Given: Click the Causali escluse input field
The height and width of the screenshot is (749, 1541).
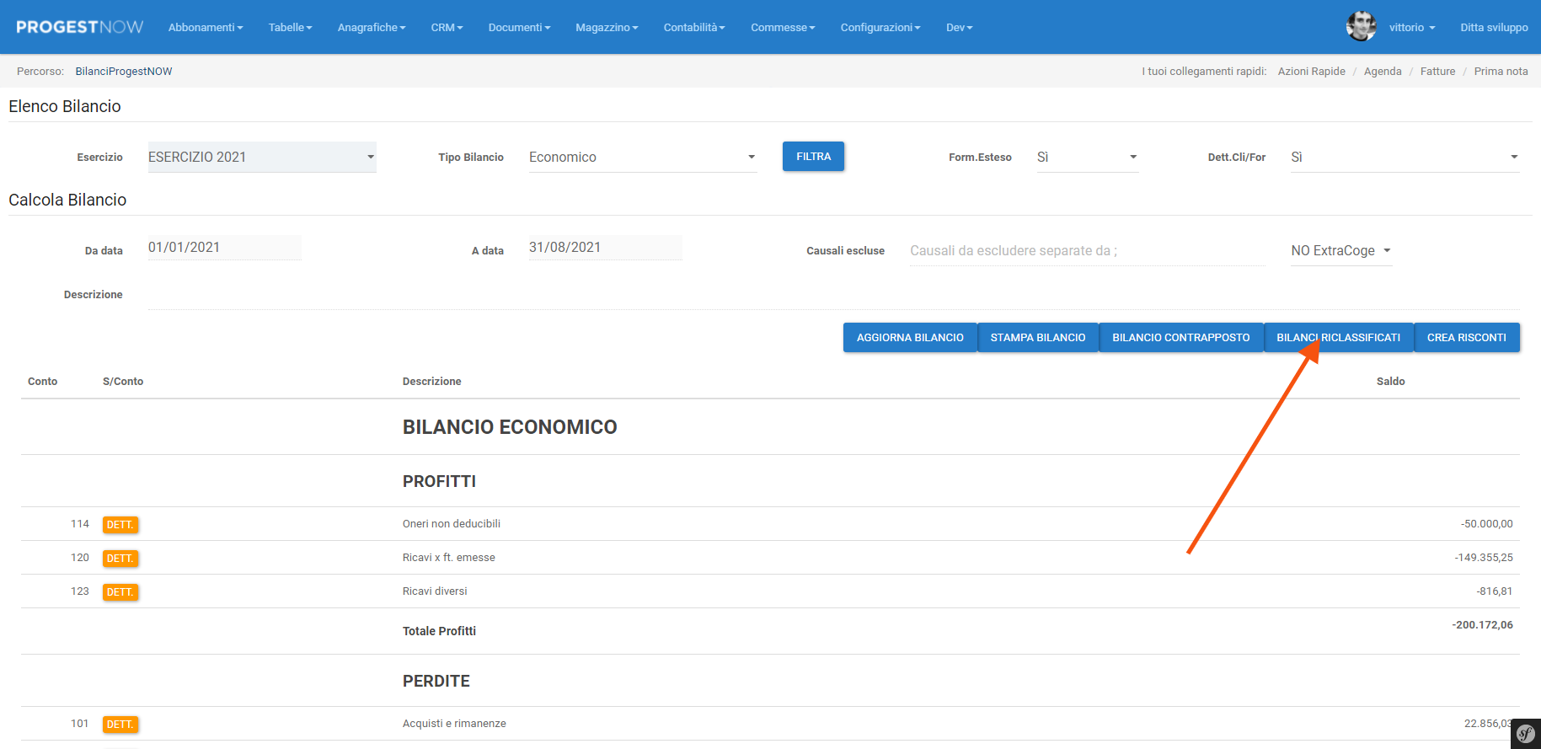Looking at the screenshot, I should (1086, 251).
